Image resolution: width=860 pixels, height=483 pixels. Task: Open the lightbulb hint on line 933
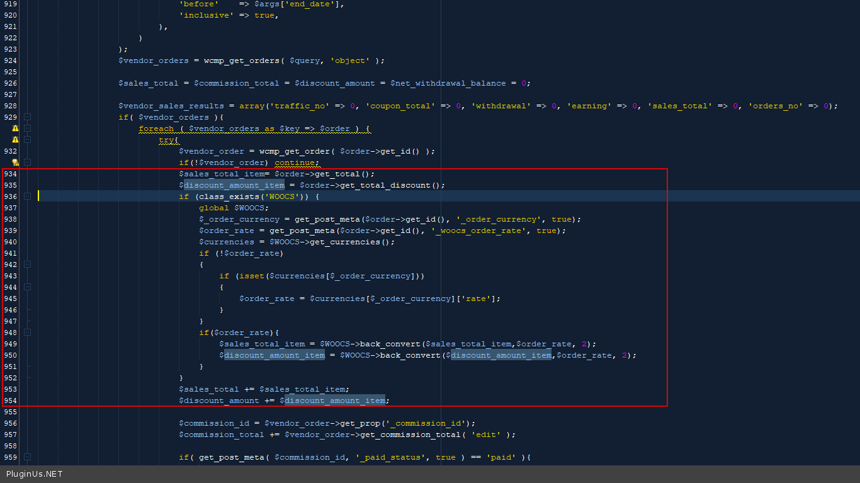pos(15,162)
